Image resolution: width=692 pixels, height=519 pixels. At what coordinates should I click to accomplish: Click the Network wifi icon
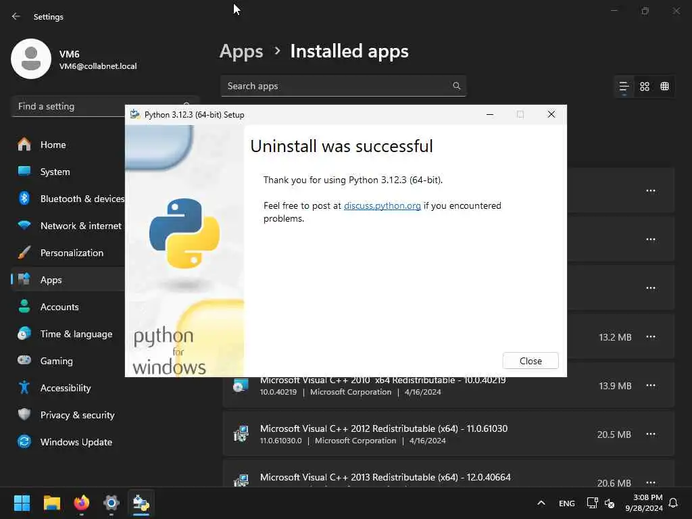pyautogui.click(x=24, y=225)
